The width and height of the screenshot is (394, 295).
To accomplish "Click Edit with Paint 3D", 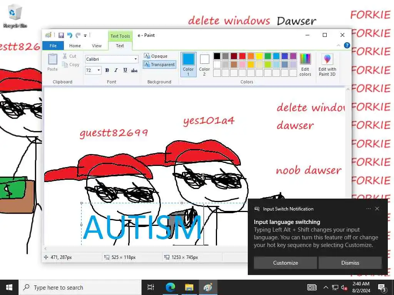I will click(x=327, y=65).
